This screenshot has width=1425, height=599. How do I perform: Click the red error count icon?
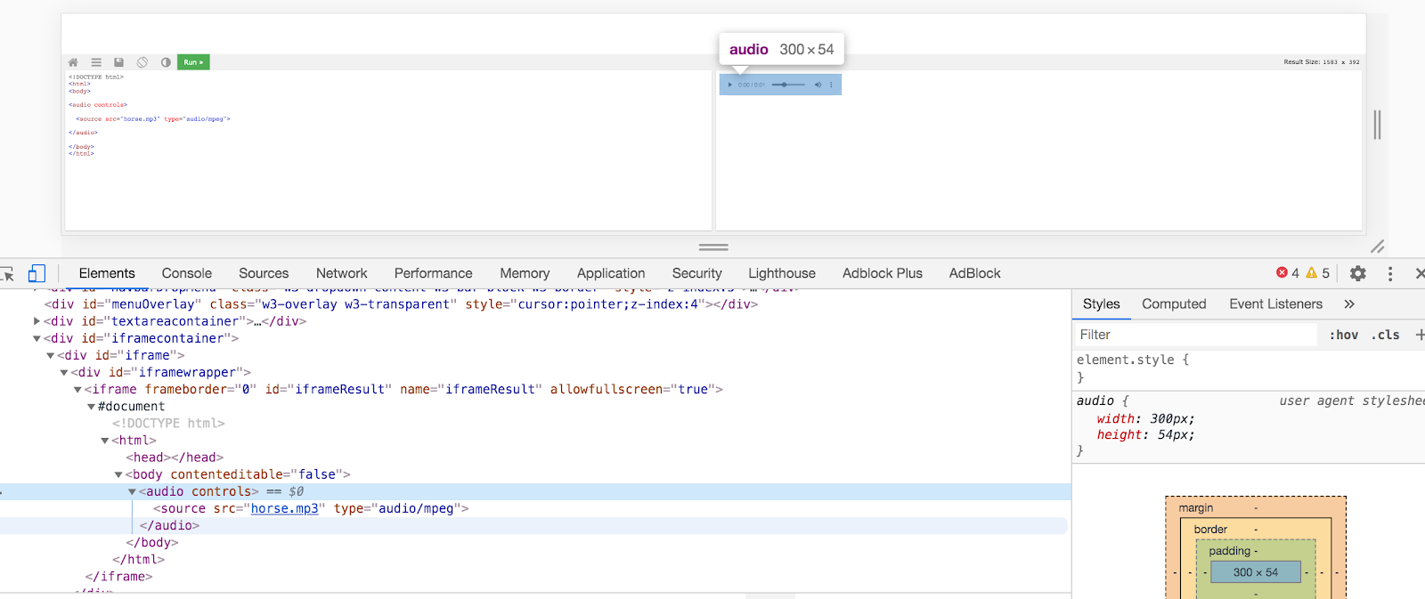coord(1282,272)
